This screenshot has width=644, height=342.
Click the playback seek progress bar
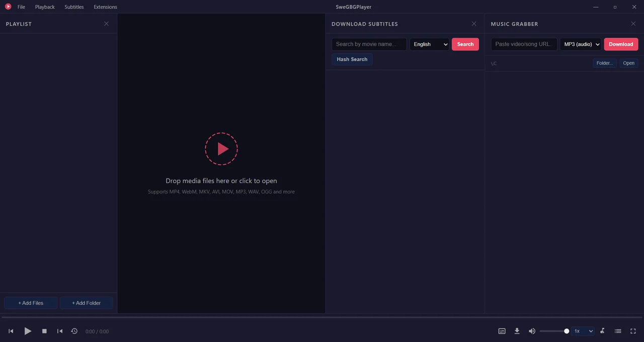(x=322, y=317)
